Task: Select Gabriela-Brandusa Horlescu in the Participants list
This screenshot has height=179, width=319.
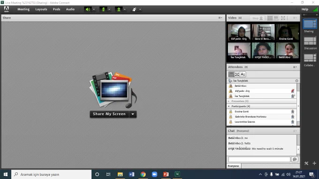Action: 262,117
